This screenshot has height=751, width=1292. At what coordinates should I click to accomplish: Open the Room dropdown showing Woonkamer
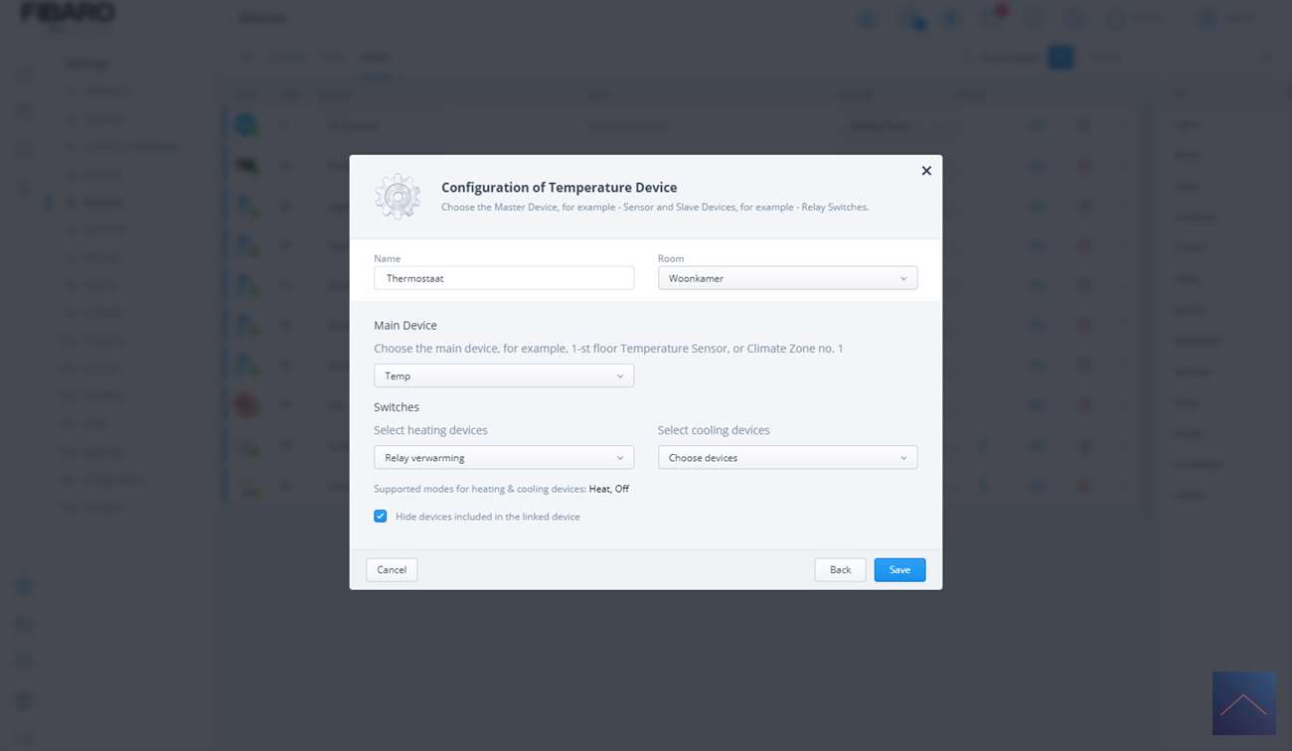(787, 278)
